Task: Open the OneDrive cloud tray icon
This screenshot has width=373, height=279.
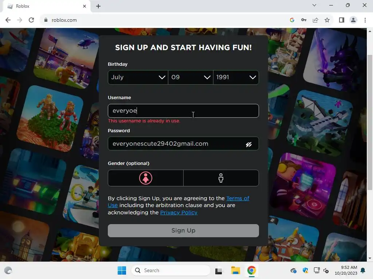Action: [x=294, y=270]
